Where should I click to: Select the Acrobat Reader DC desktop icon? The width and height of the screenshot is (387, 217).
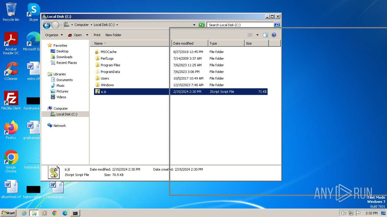[x=11, y=43]
